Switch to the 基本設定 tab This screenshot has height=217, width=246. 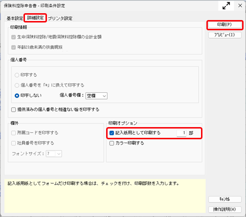(15, 18)
